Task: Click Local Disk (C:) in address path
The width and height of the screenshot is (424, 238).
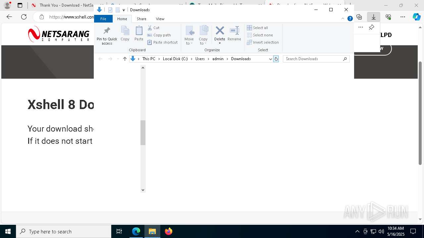Action: tap(175, 59)
